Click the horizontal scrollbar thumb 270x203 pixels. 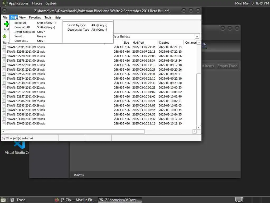(75, 132)
